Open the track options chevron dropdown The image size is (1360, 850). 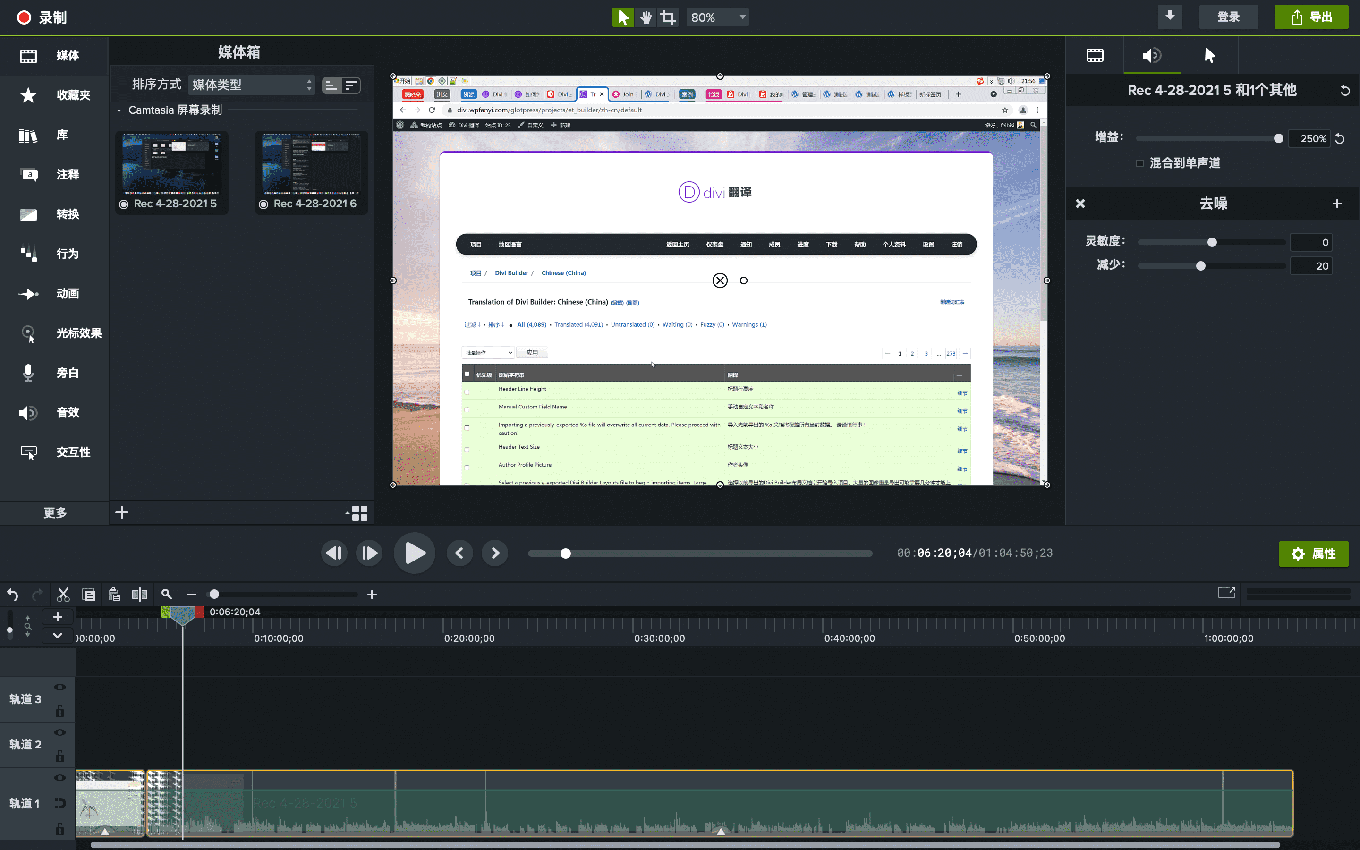pyautogui.click(x=57, y=635)
